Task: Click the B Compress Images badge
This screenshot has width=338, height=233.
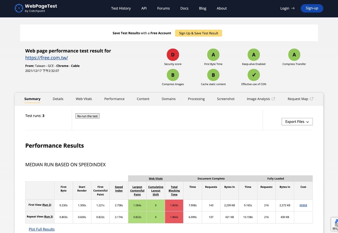Action: 173,75
